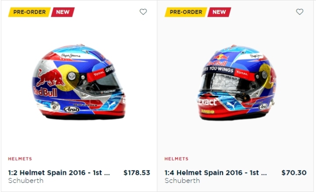Click NEW badge on the $70.30 helmet
This screenshot has height=192, width=316.
tap(219, 12)
